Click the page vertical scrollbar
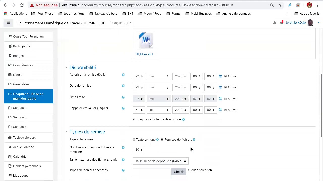 coord(321,106)
